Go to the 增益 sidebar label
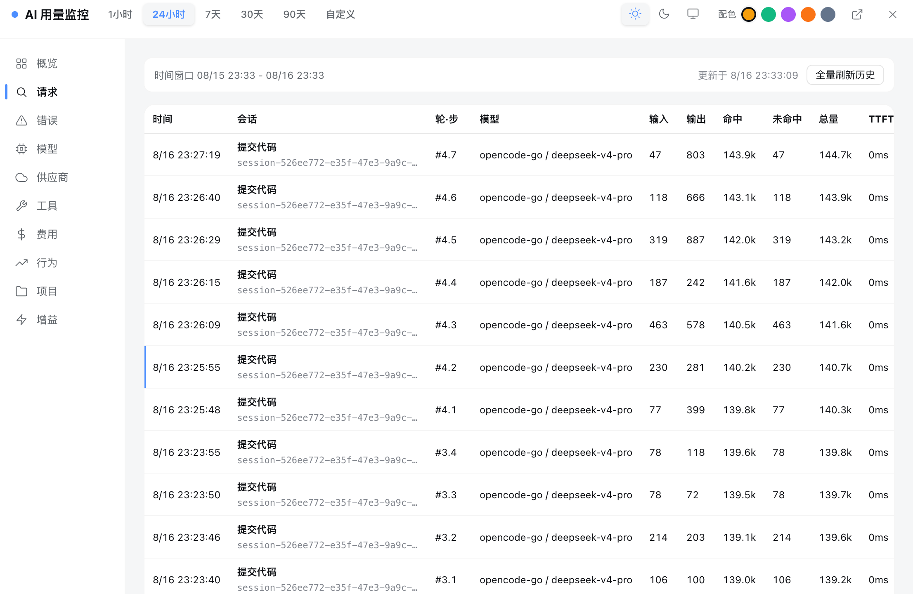The image size is (913, 594). (47, 320)
